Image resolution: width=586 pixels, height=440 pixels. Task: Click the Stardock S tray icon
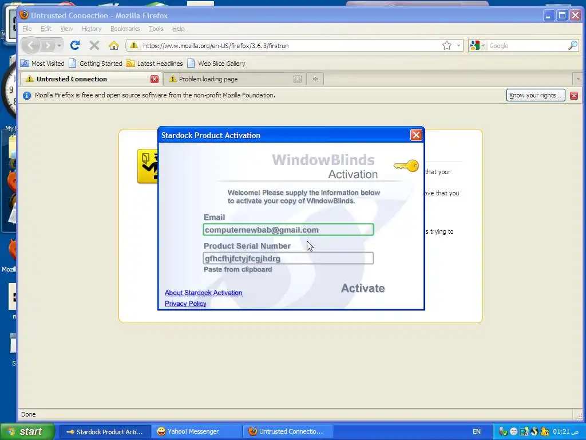(534, 432)
